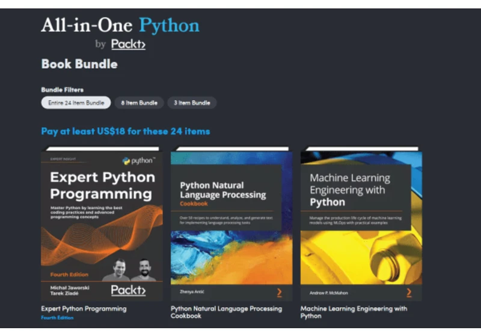The height and width of the screenshot is (336, 481).
Task: Click the orange chevron on NLP Cookbook cover
Action: pos(280,293)
